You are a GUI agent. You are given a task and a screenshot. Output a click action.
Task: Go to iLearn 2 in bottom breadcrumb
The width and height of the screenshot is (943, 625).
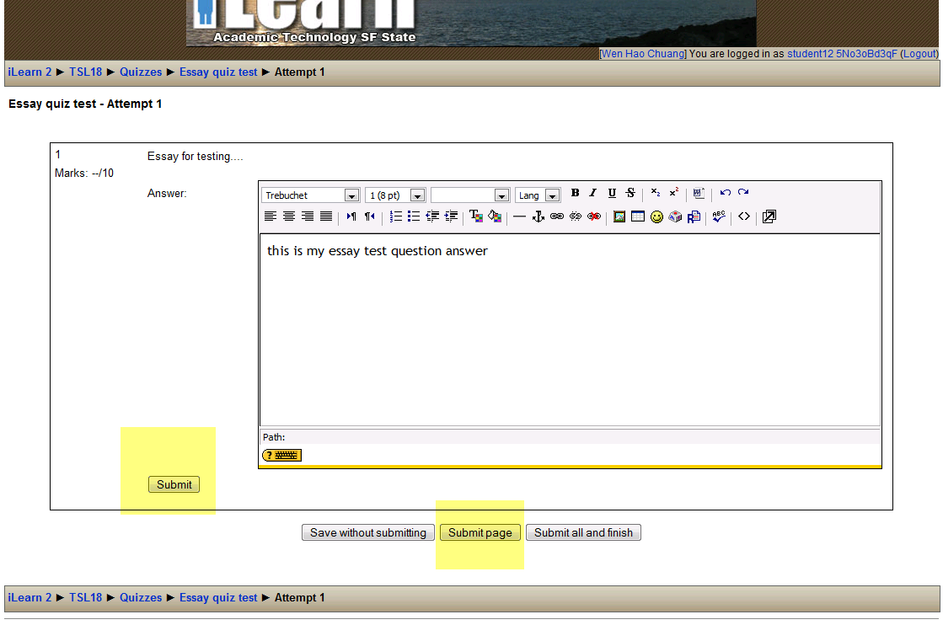[x=29, y=598]
